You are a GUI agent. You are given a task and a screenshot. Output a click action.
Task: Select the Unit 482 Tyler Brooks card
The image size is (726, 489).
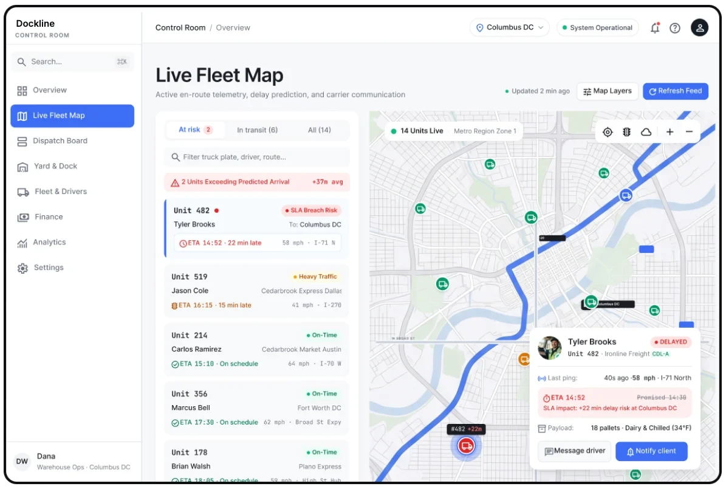tap(258, 229)
